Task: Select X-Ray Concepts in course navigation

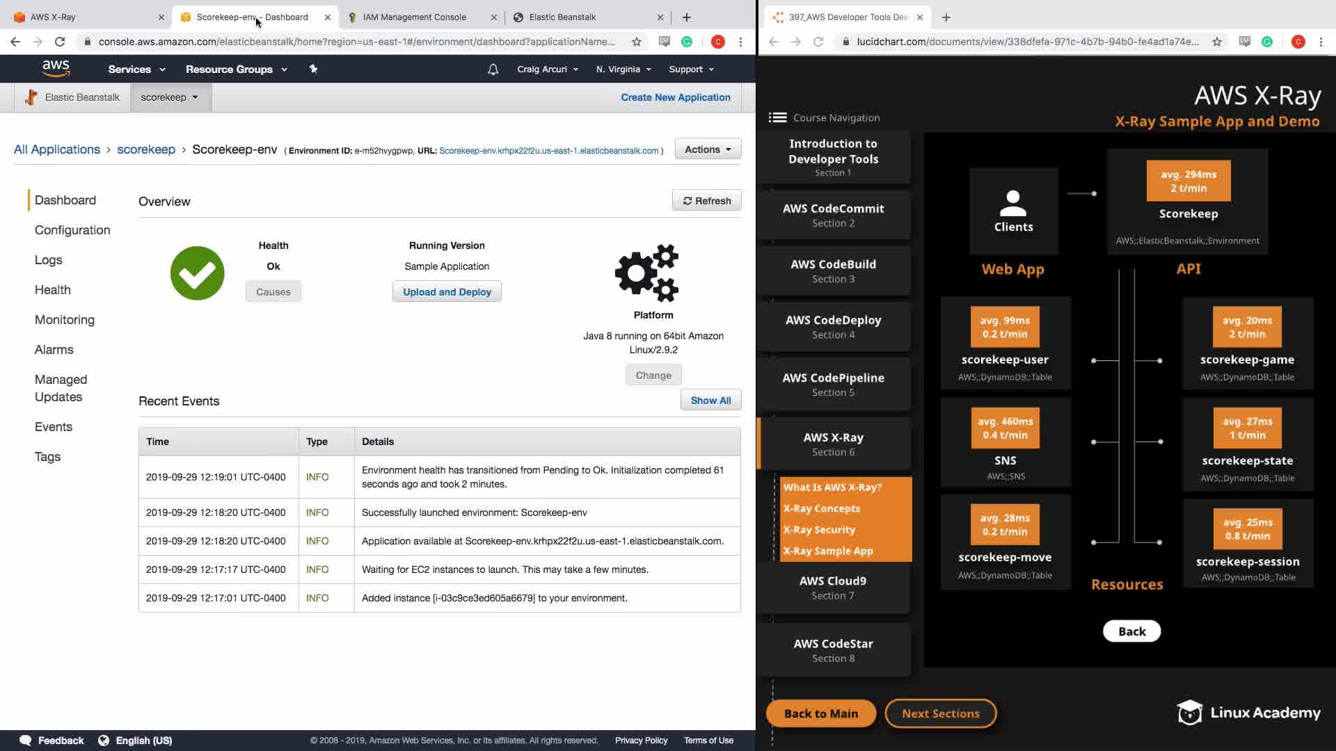Action: (822, 508)
